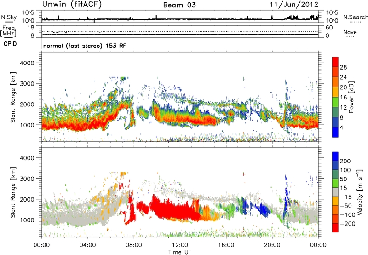Select the "Beam 03" header label
Viewport: 368px width, 255px height.
pyautogui.click(x=179, y=5)
